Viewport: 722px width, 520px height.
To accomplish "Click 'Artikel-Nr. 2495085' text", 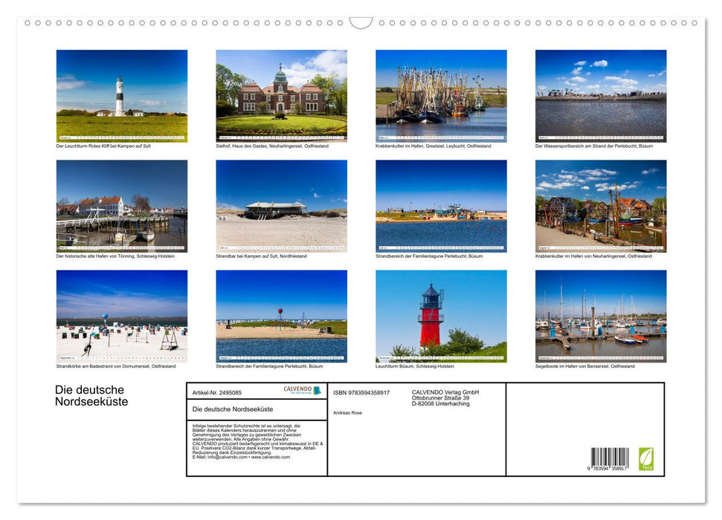I will coord(217,392).
